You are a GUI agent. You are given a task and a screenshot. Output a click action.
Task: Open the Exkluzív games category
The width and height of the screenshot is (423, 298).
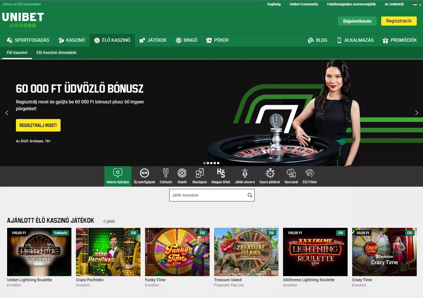point(166,173)
